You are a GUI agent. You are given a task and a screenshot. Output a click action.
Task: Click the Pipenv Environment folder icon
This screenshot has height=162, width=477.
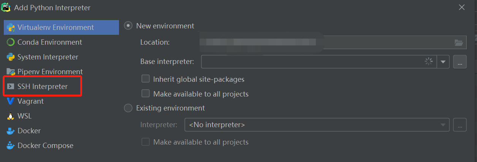[11, 72]
